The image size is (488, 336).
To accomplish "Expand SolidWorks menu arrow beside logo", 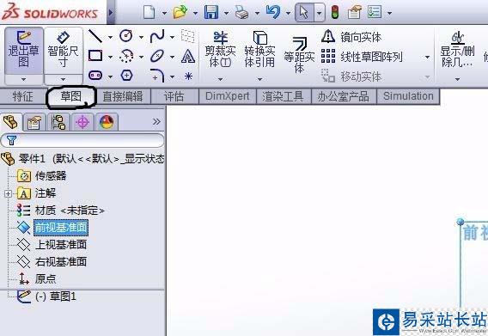I will point(111,13).
